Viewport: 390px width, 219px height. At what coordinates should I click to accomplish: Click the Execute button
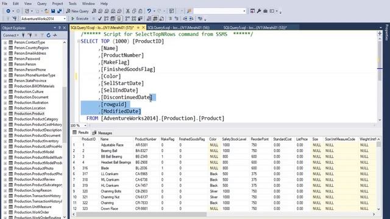tap(80, 18)
